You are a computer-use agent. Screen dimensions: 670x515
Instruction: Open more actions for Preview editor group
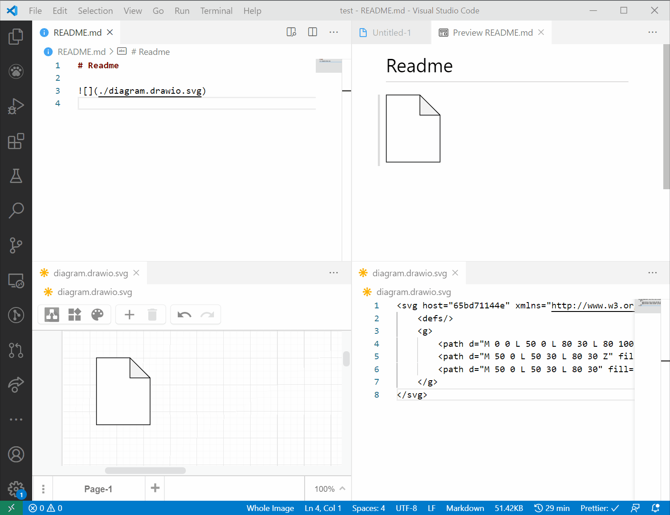tap(653, 32)
